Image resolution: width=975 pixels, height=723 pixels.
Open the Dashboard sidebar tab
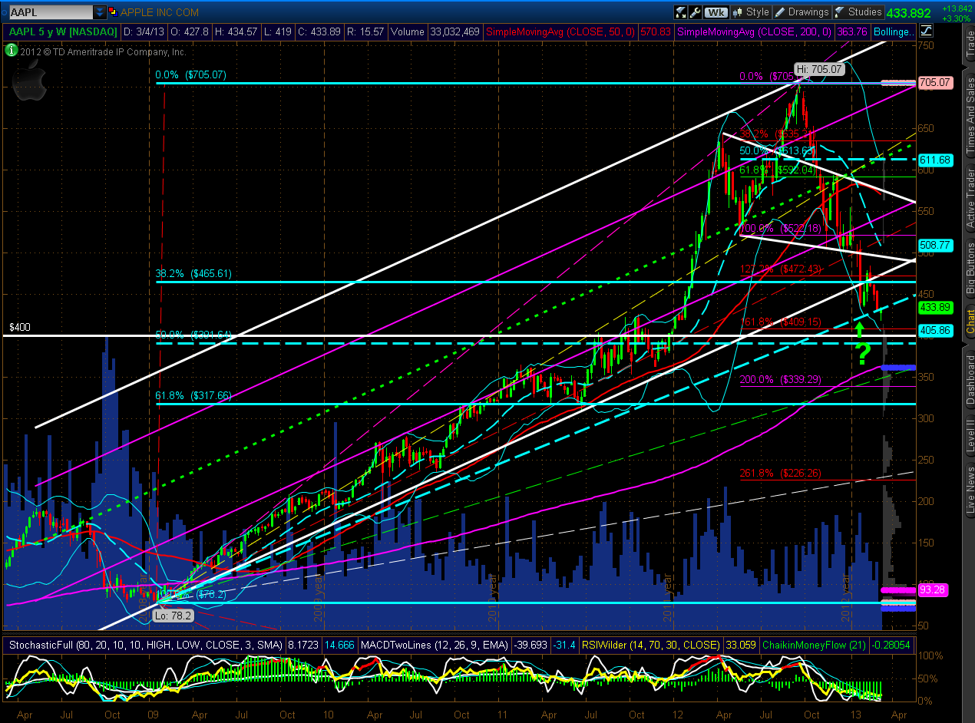click(969, 380)
